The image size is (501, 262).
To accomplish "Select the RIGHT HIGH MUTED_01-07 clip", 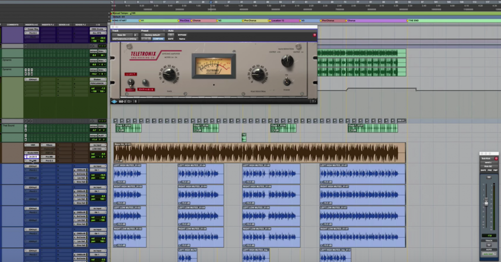I will (363, 195).
